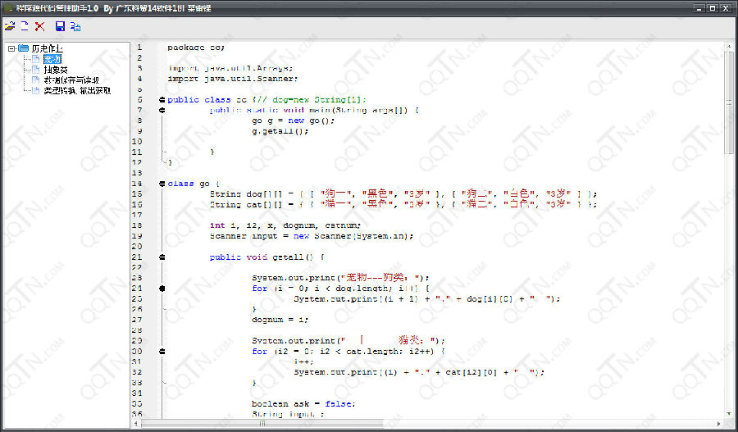Screen dimensions: 738x432
Task: Click the red X delete icon
Action: click(39, 26)
